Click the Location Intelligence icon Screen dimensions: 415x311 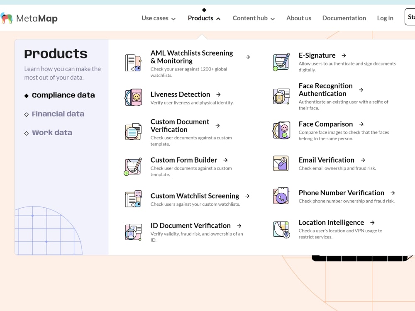[x=281, y=230]
